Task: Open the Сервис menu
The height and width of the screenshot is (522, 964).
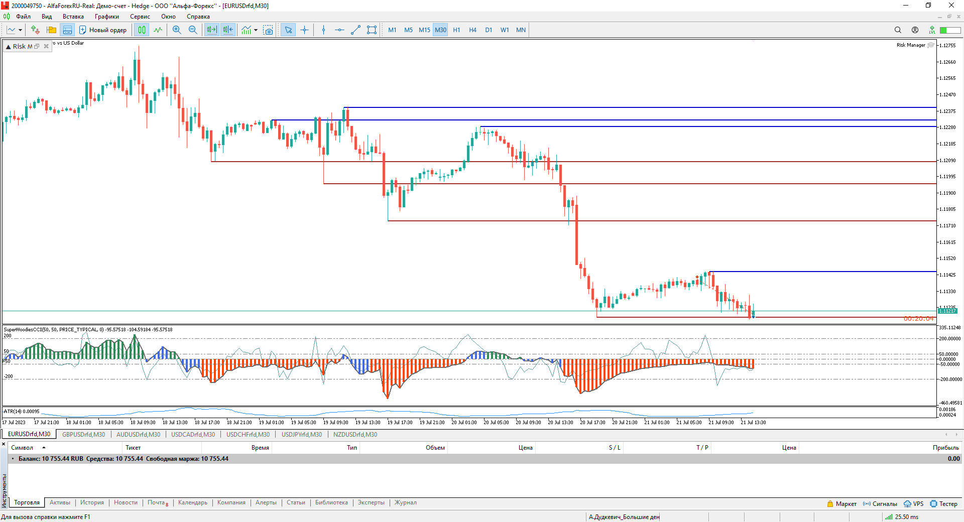Action: (140, 17)
